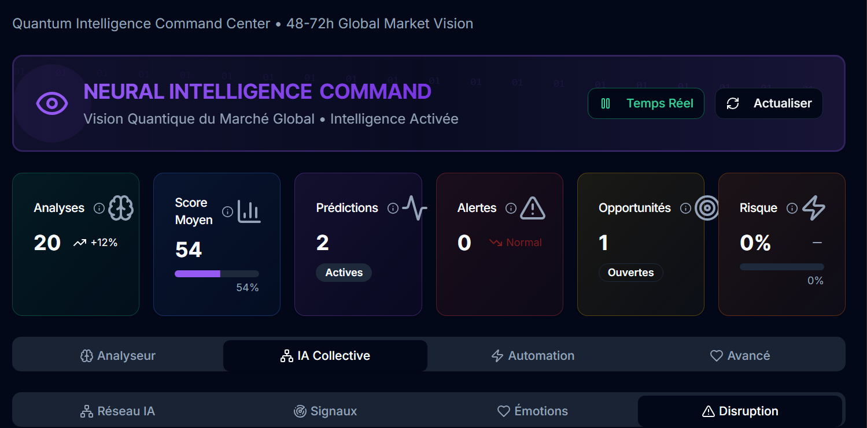
Task: Switch to the Analyseur tab
Action: tap(118, 356)
